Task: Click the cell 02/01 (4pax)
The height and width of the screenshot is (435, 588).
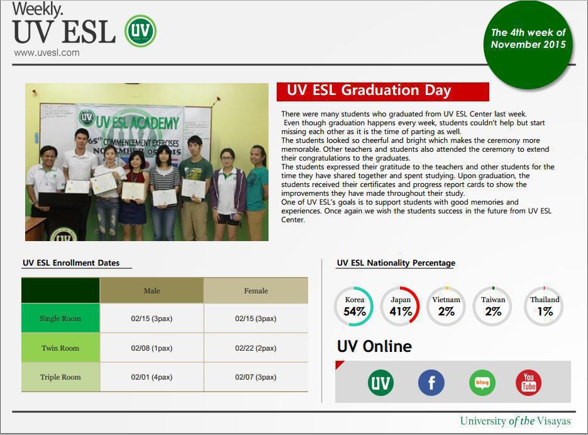Action: pyautogui.click(x=152, y=377)
